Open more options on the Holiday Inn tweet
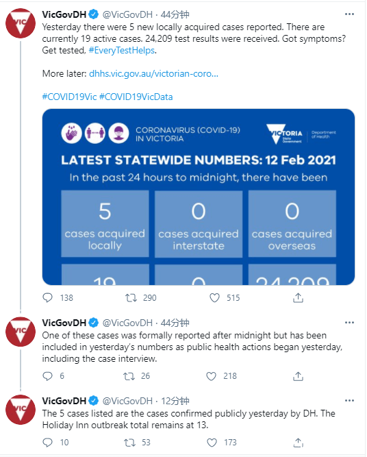The height and width of the screenshot is (457, 367). 349,401
